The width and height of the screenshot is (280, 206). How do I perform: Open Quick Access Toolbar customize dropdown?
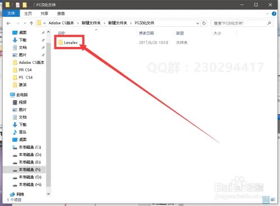click(x=30, y=5)
